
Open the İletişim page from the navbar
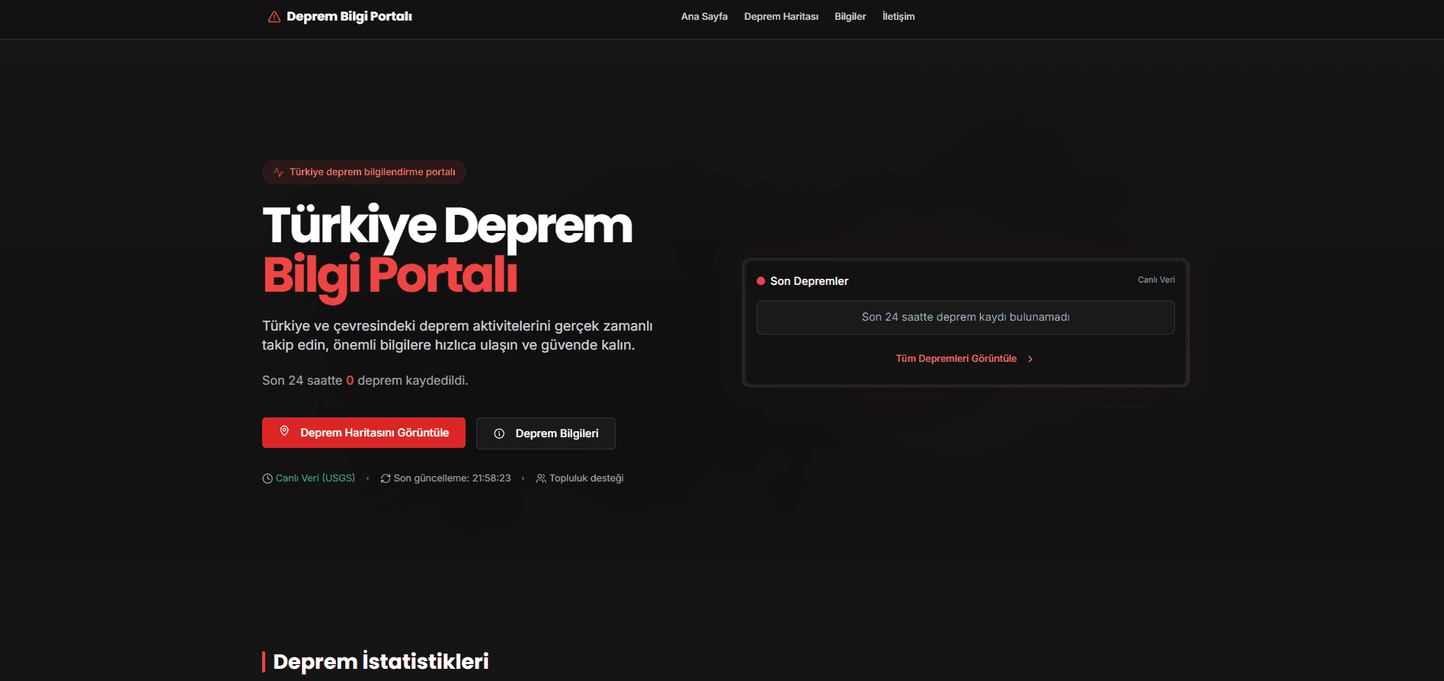898,17
